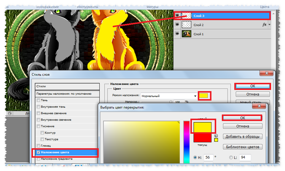Enable the Глянец checkbox
The image size is (285, 171).
tap(38, 146)
